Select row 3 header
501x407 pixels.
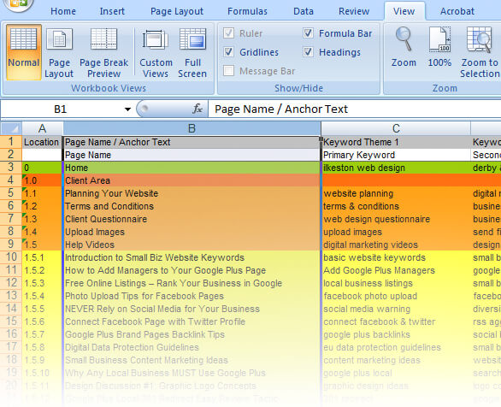11,168
